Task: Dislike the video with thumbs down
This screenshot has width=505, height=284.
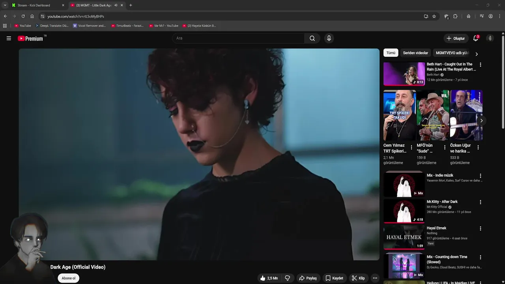Action: [x=288, y=278]
